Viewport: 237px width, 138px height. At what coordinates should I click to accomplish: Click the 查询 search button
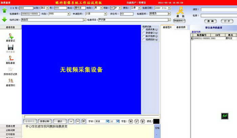[x=210, y=21]
